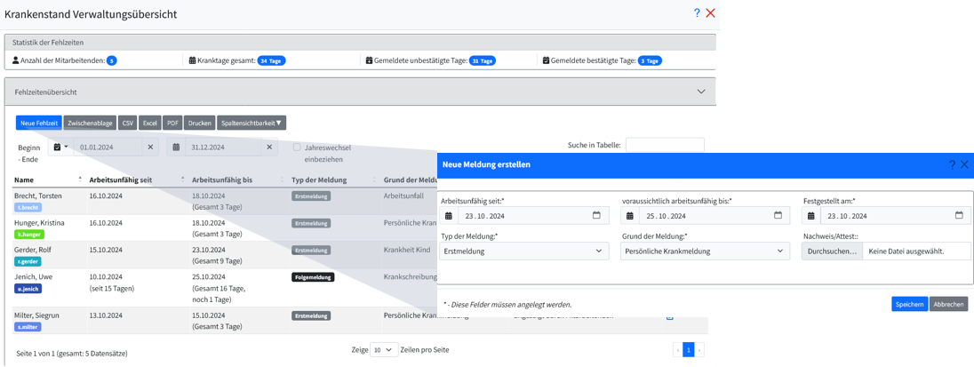The height and width of the screenshot is (367, 974).
Task: Open help in Krankenstand Verwaltungsübersicht header
Action: click(x=697, y=13)
